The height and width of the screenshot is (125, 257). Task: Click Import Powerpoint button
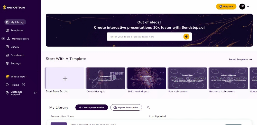(x=126, y=108)
